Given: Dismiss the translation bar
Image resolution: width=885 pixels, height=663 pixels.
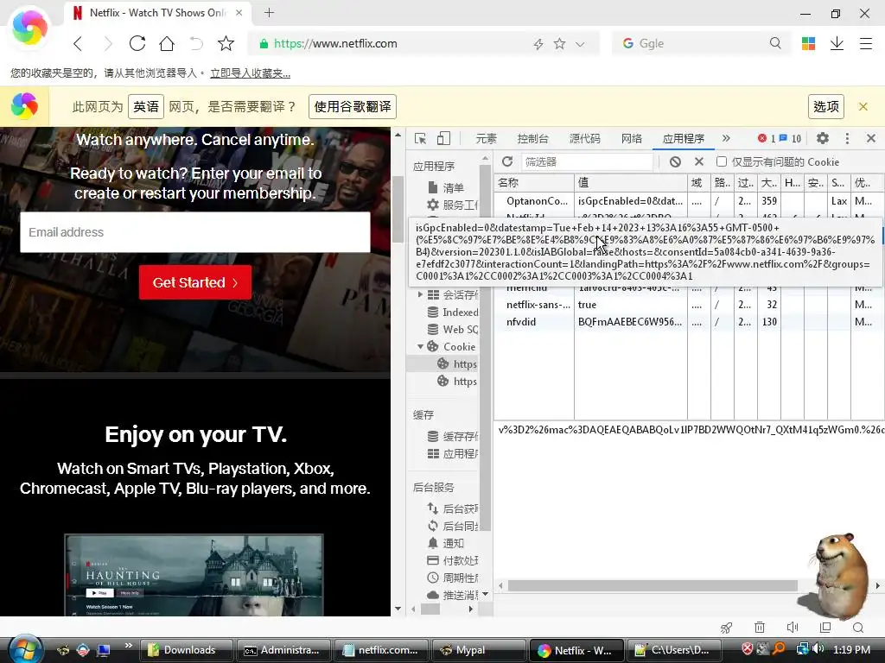Looking at the screenshot, I should [863, 106].
